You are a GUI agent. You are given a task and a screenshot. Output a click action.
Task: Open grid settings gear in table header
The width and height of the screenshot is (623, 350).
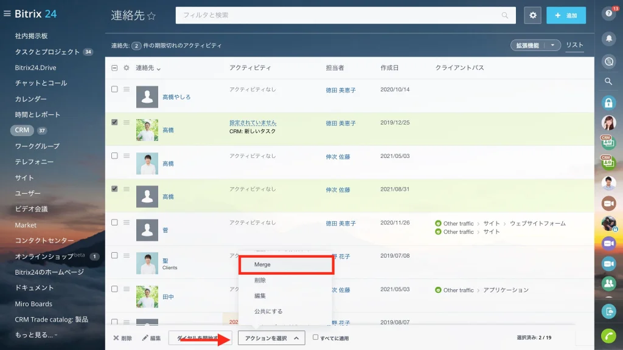click(127, 68)
